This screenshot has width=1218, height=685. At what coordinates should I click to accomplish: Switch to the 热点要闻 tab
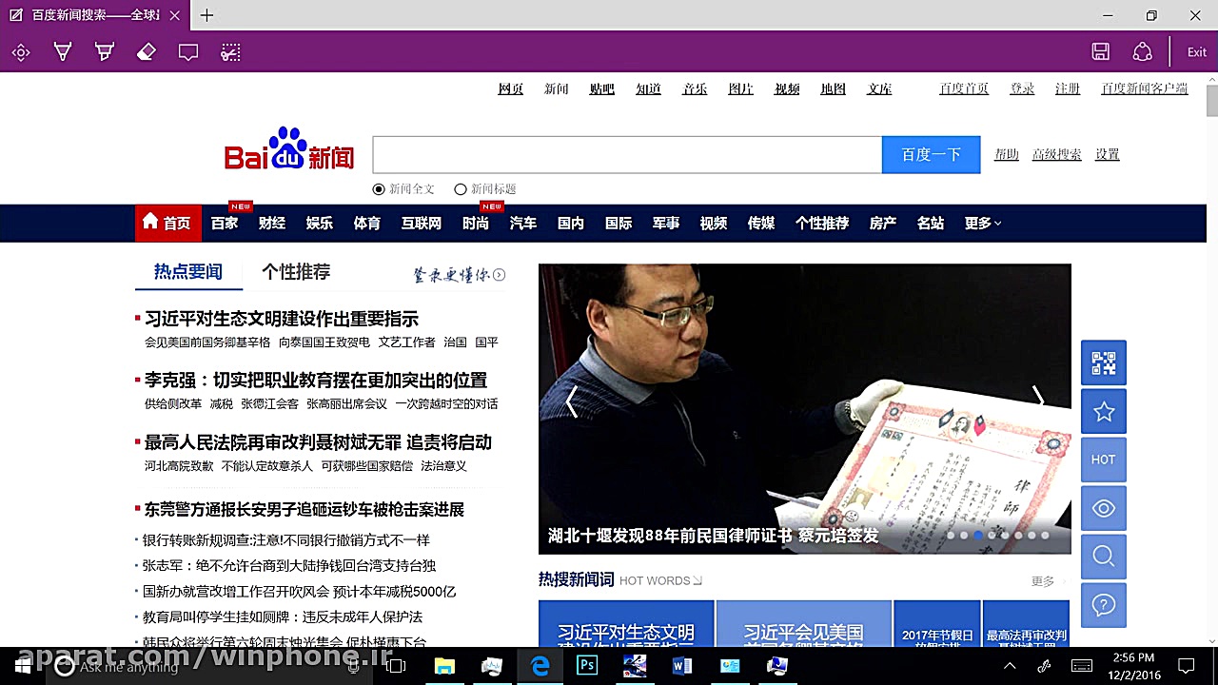[188, 272]
